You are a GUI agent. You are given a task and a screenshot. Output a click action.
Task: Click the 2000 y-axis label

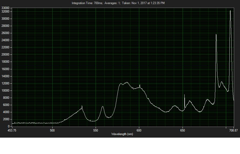point(6,119)
